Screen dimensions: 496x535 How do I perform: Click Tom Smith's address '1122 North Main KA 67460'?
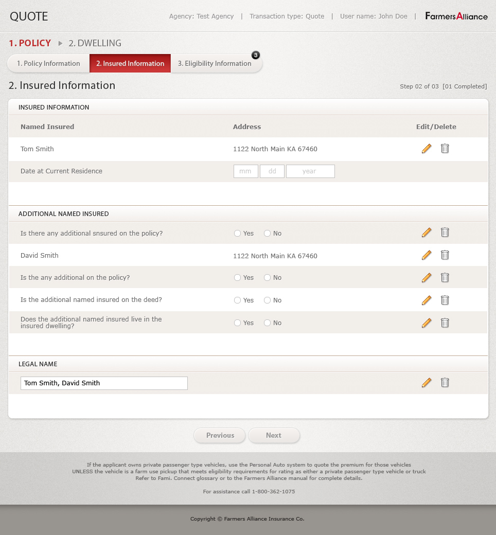[275, 149]
